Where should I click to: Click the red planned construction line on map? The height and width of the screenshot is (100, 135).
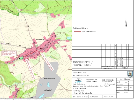[31, 53]
